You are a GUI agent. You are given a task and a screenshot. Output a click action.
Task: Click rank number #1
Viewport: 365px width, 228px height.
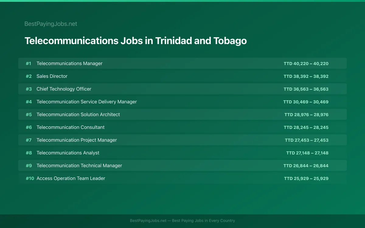(x=28, y=64)
